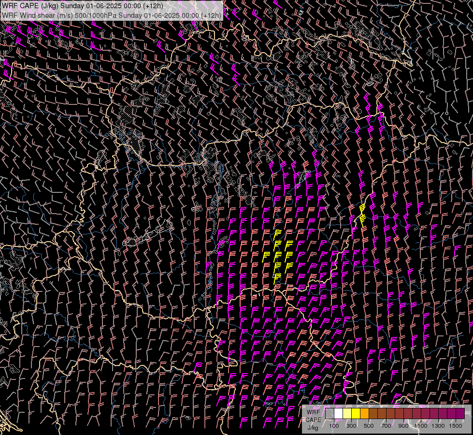Click the 1100 tick label in the legend

(420, 426)
